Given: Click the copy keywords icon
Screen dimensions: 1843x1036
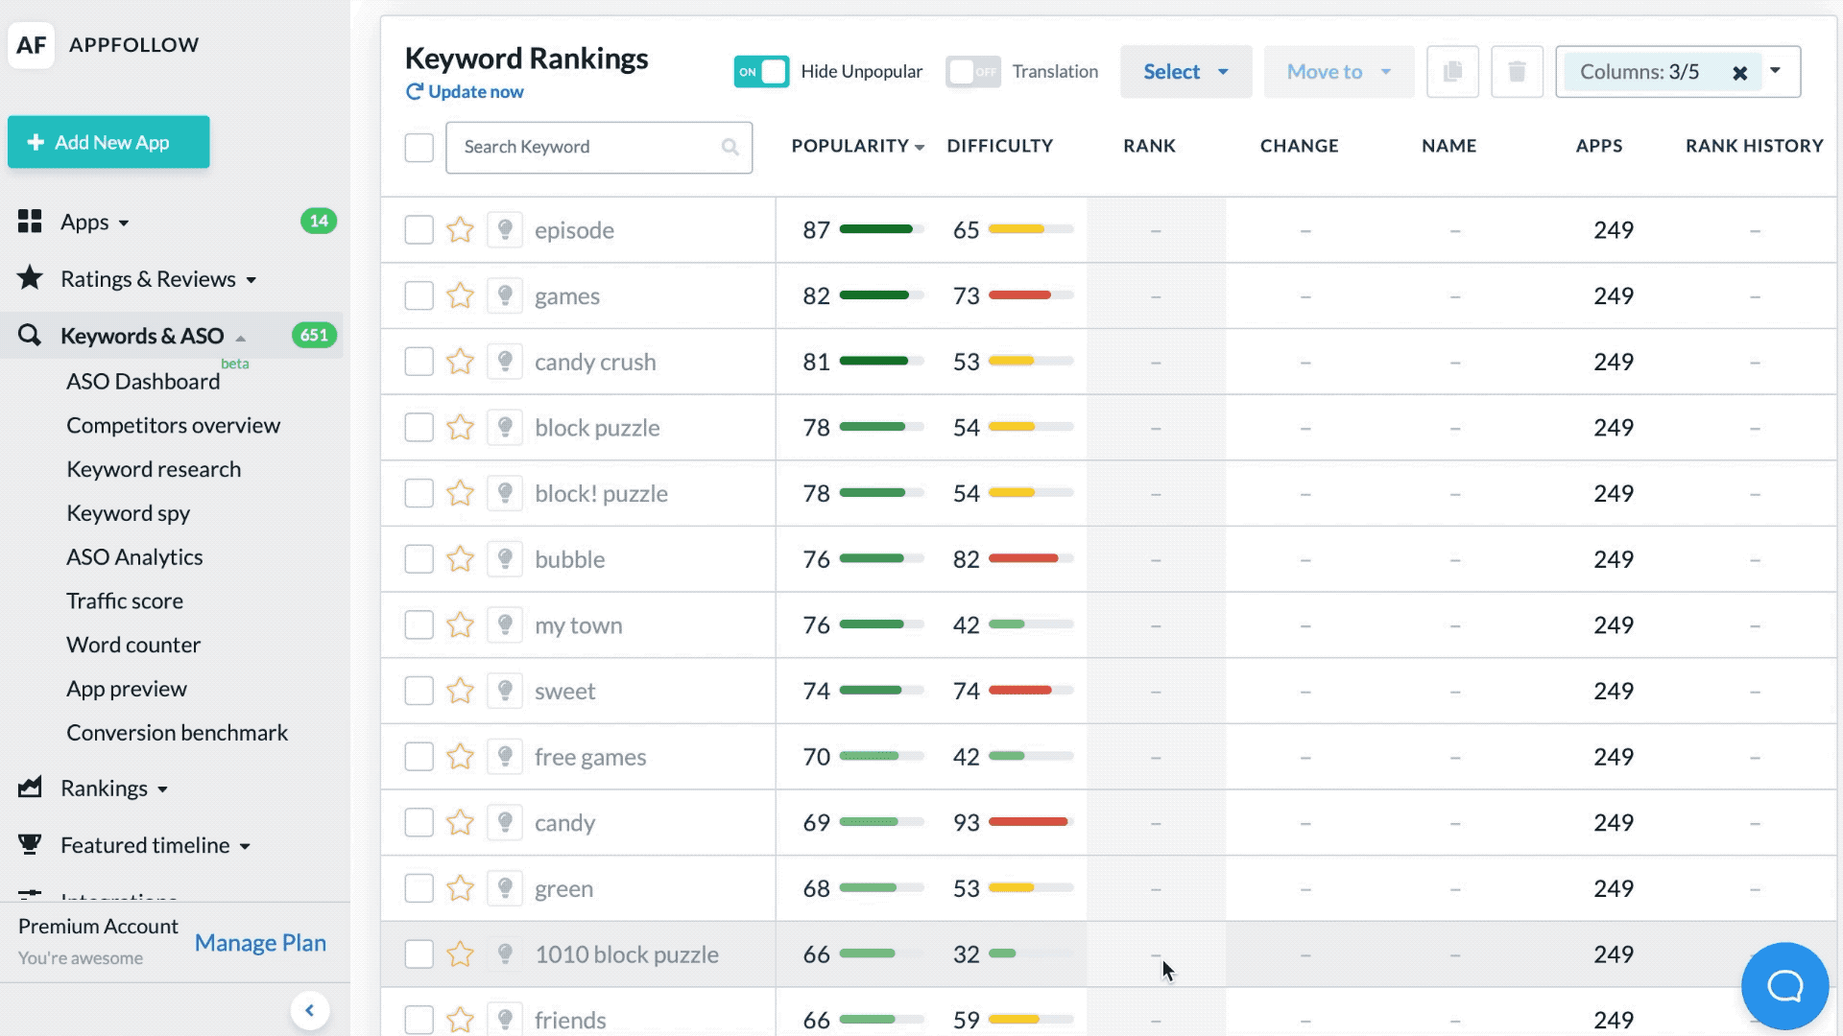Looking at the screenshot, I should coord(1452,72).
